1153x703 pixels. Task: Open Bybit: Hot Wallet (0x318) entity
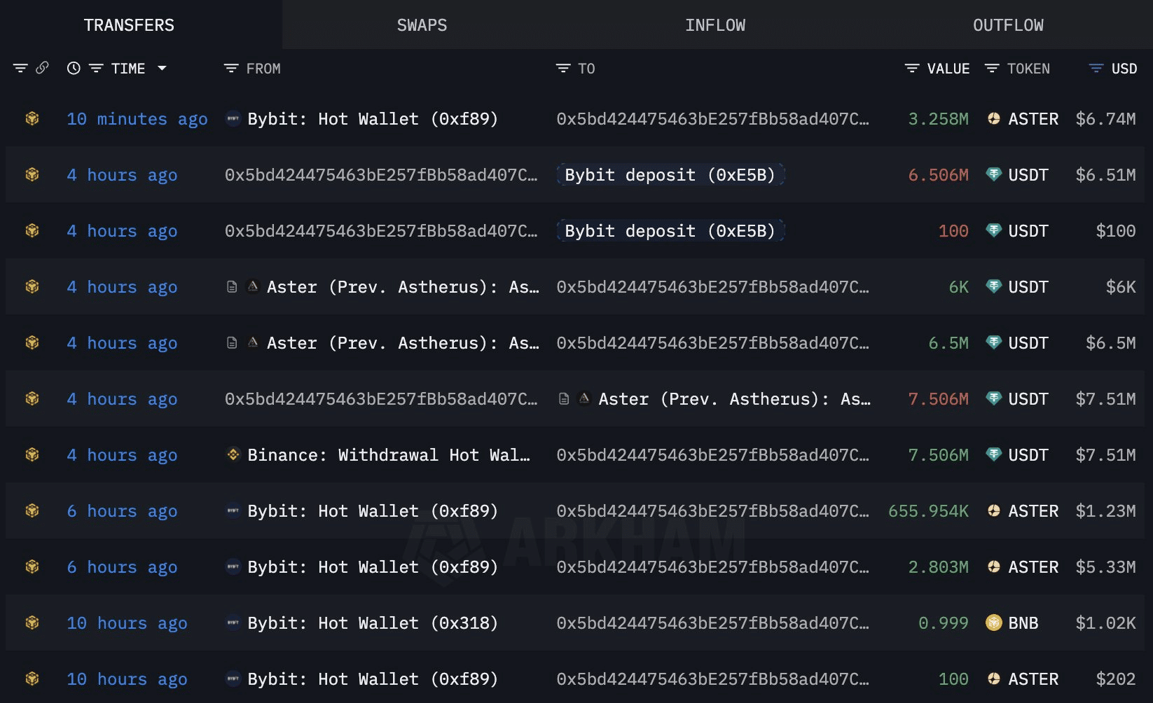click(373, 623)
